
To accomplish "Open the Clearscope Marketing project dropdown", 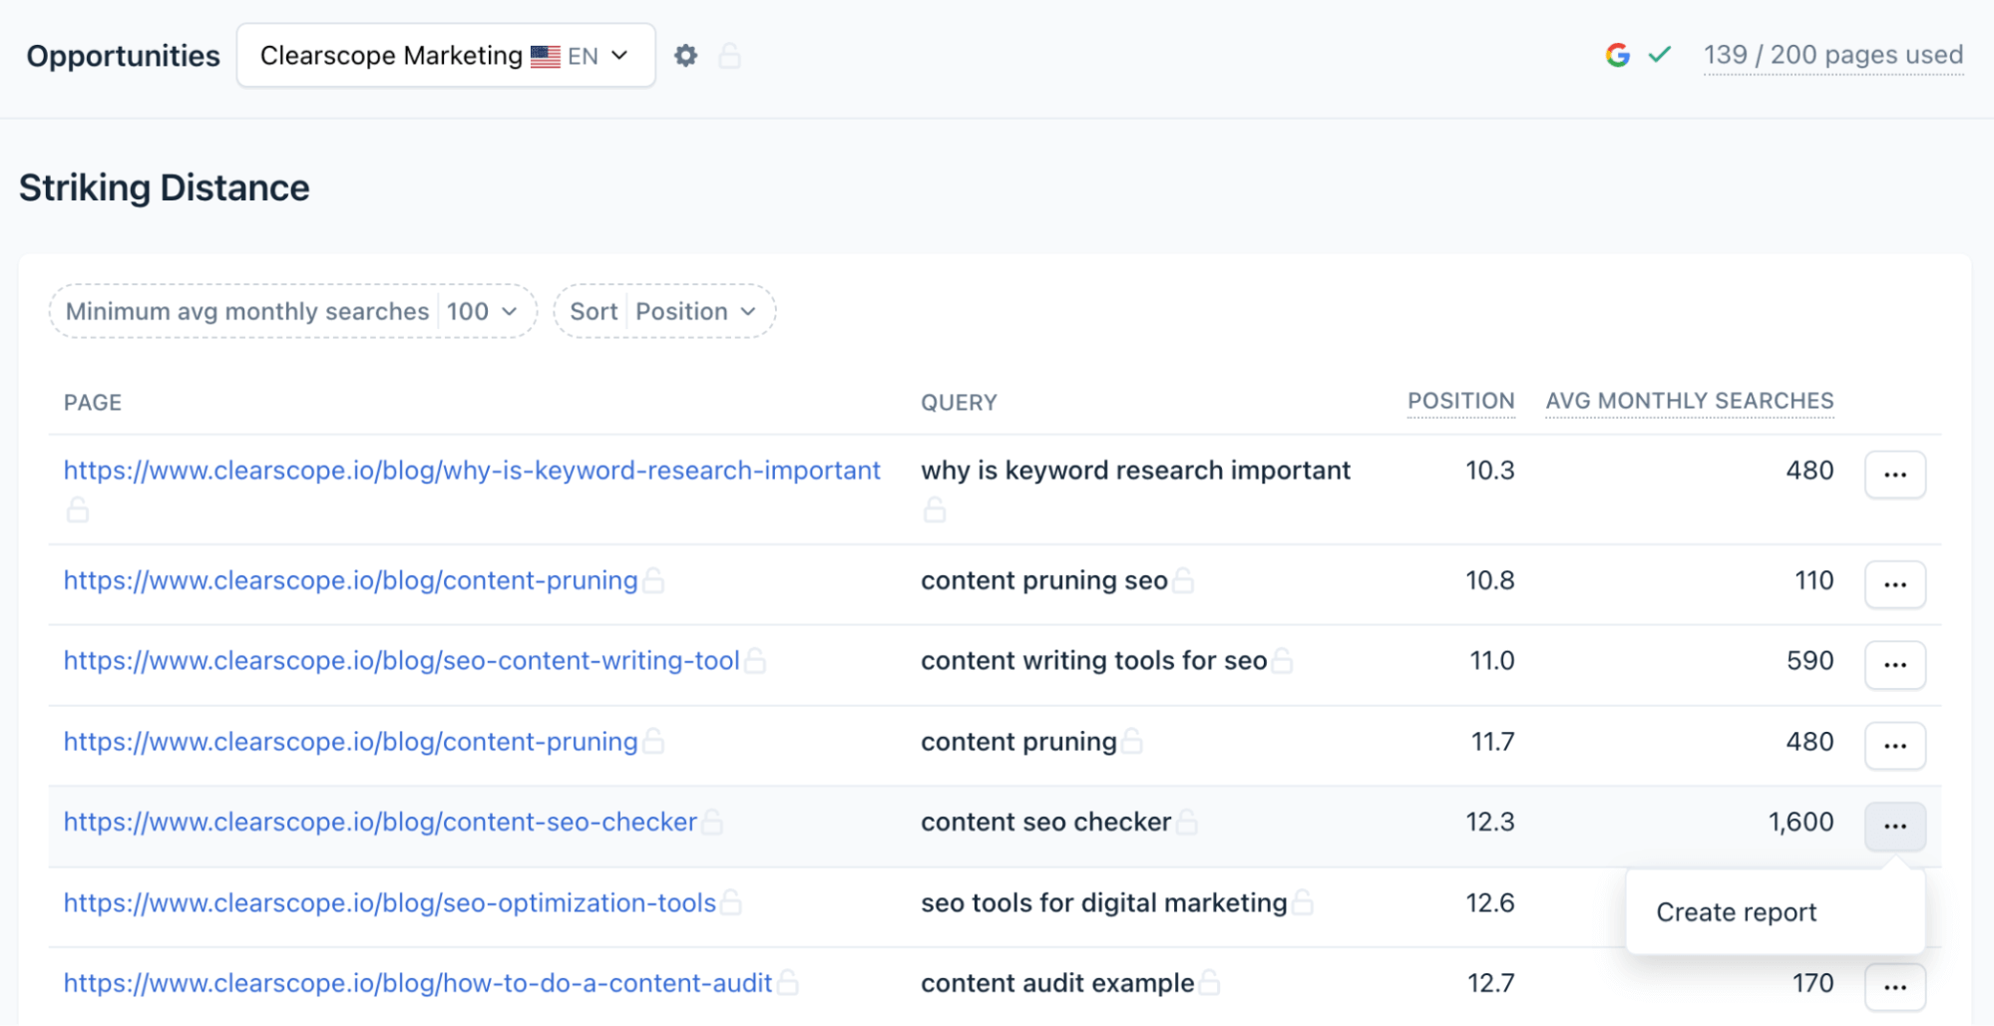I will click(x=446, y=56).
